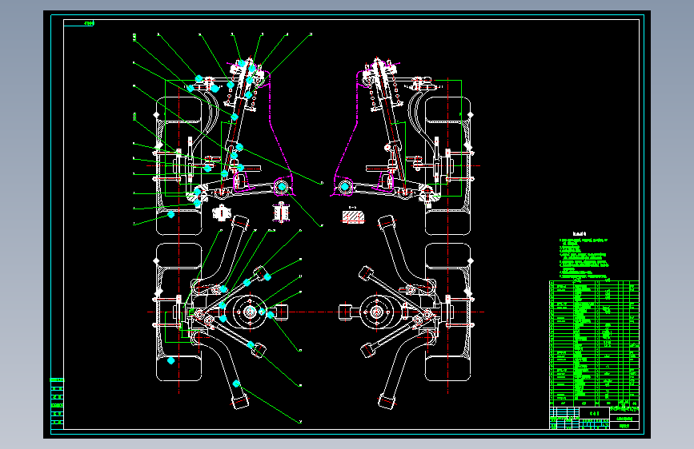Select the right wheel hub circle in plan view
694x449 pixels.
[x=377, y=312]
